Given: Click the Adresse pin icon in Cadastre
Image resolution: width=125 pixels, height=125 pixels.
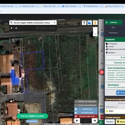Looking at the screenshot, I should [107, 53].
